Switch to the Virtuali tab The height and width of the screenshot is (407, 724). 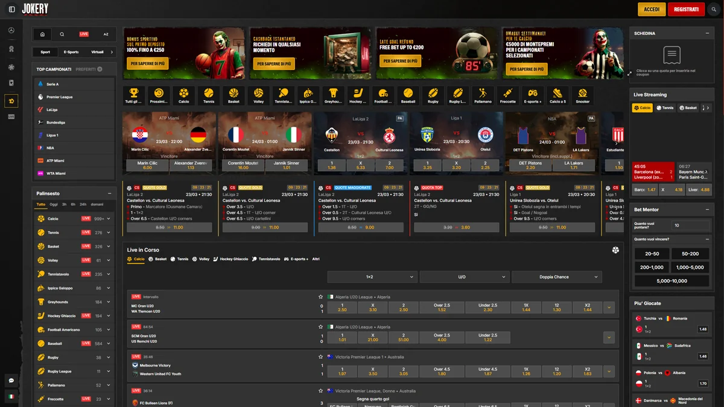pos(97,52)
